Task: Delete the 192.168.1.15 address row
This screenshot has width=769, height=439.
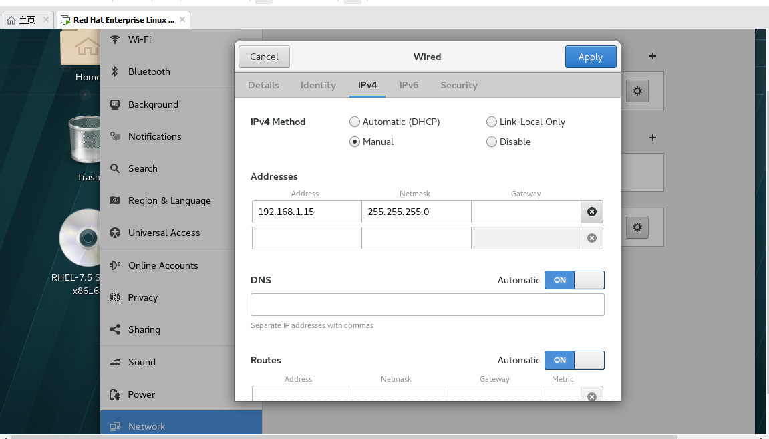Action: tap(592, 212)
